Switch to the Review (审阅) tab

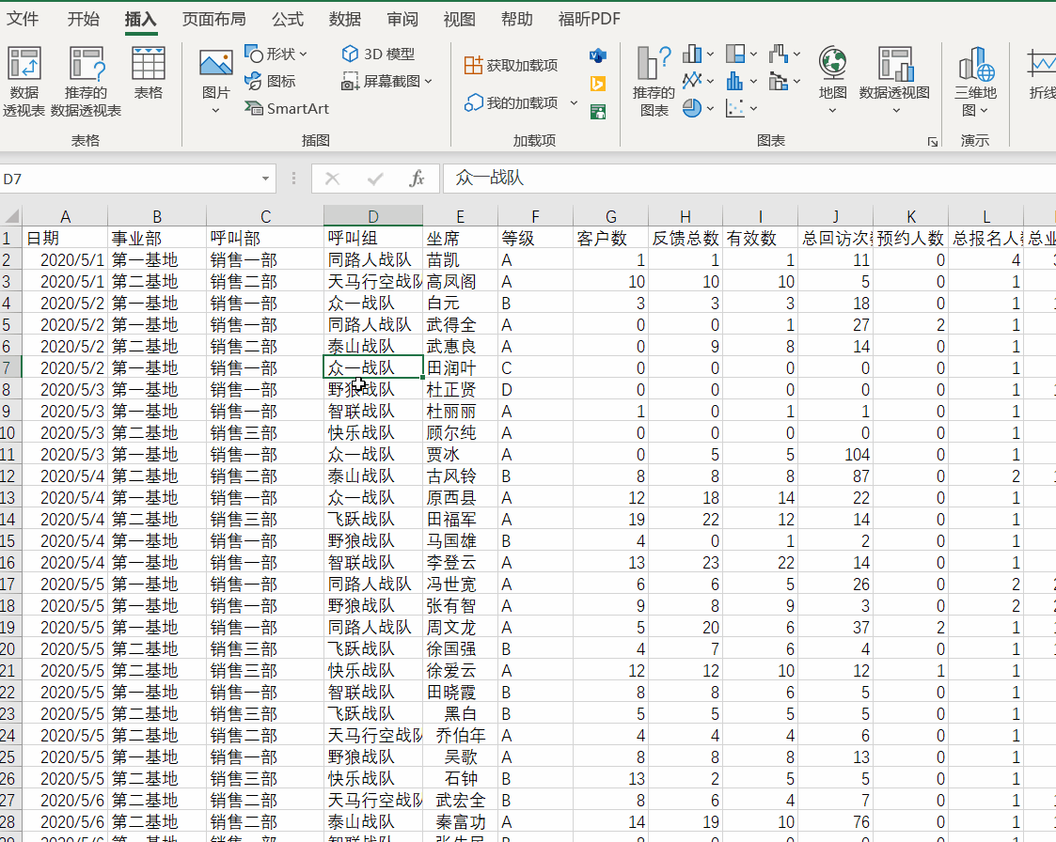pyautogui.click(x=402, y=19)
